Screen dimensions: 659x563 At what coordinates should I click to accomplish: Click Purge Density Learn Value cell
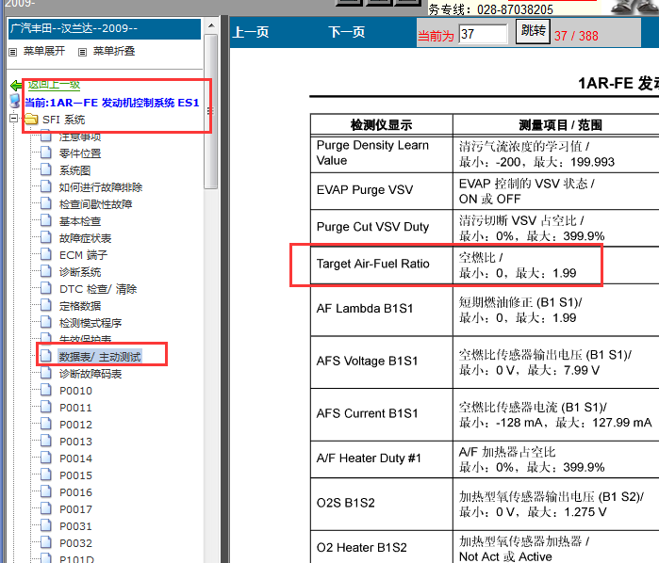pyautogui.click(x=382, y=153)
